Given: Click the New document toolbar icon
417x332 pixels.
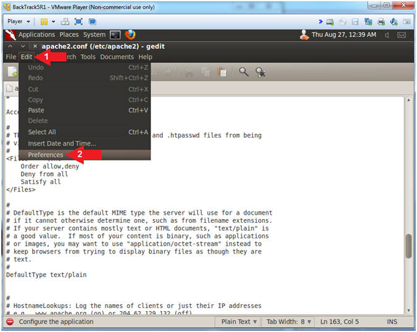Looking at the screenshot, I should click(x=12, y=72).
